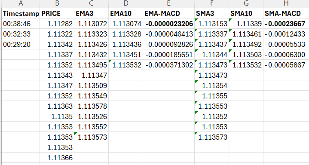Select column H header
This screenshot has width=309, height=165.
tap(286, 3)
